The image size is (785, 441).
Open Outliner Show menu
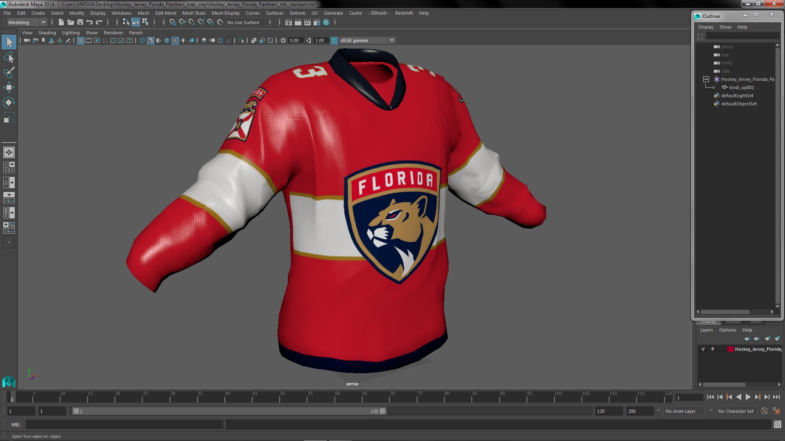tap(725, 27)
